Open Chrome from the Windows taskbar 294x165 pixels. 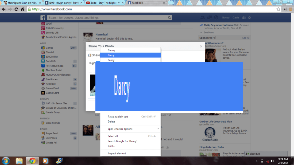pyautogui.click(x=32, y=161)
